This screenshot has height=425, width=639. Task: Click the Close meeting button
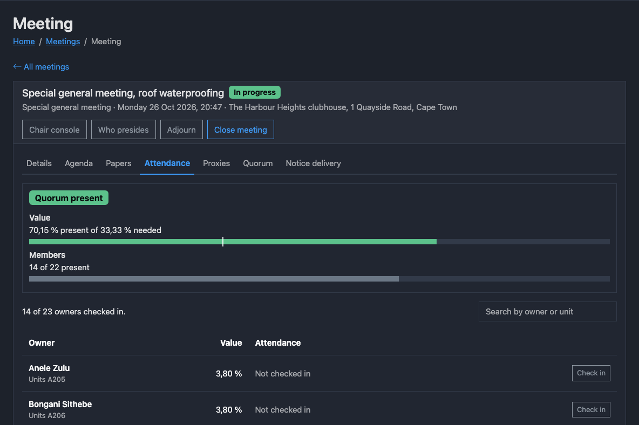[x=241, y=129]
